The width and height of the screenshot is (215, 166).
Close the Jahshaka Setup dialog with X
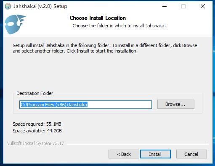click(203, 6)
